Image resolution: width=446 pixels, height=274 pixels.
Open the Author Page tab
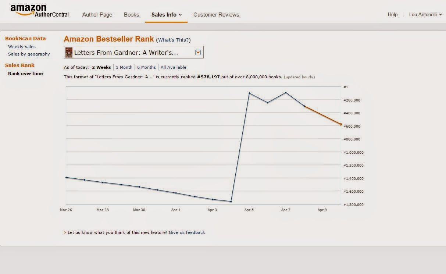click(97, 15)
